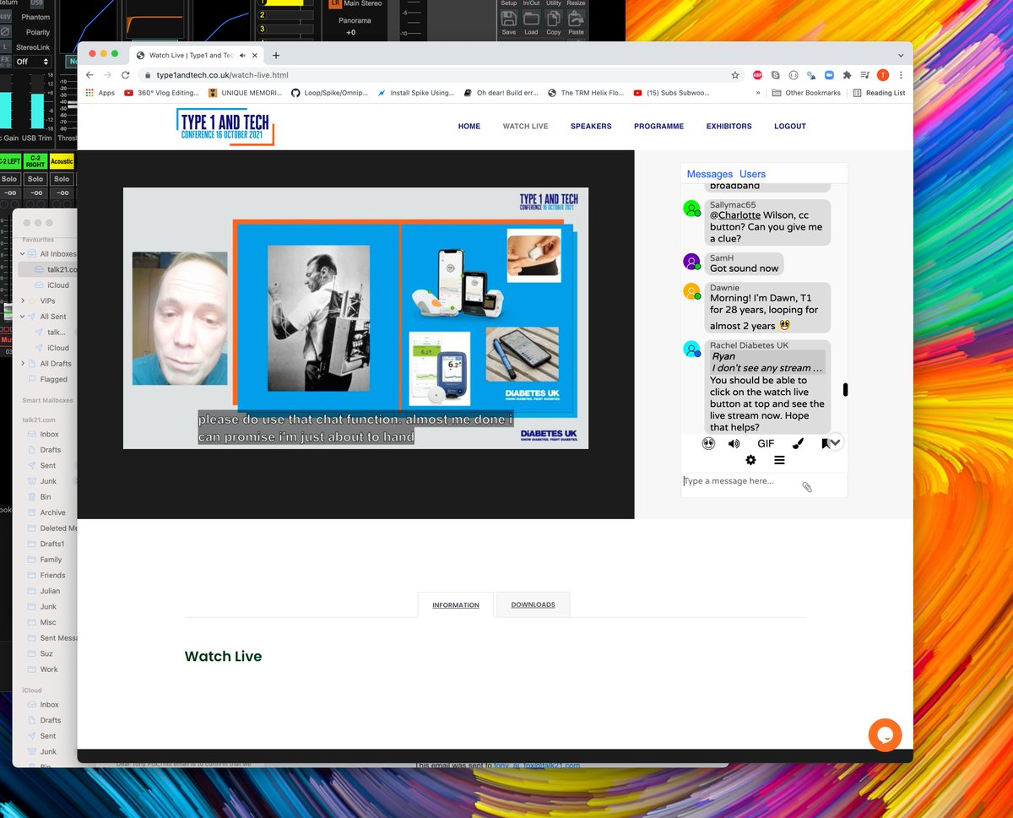Image resolution: width=1013 pixels, height=818 pixels.
Task: Open the Zoom extension icon
Action: coord(828,75)
